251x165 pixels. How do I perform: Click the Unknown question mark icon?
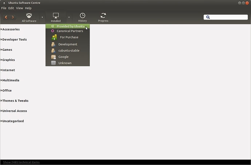click(x=53, y=63)
